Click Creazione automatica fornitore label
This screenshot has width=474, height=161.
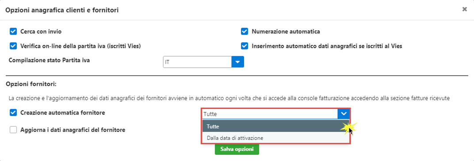63,113
